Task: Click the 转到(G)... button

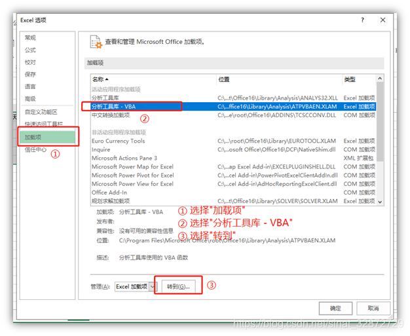Action: 178,287
